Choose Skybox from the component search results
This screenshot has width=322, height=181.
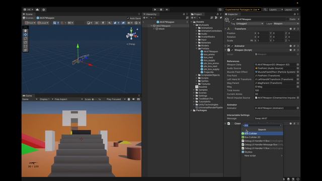click(x=262, y=152)
